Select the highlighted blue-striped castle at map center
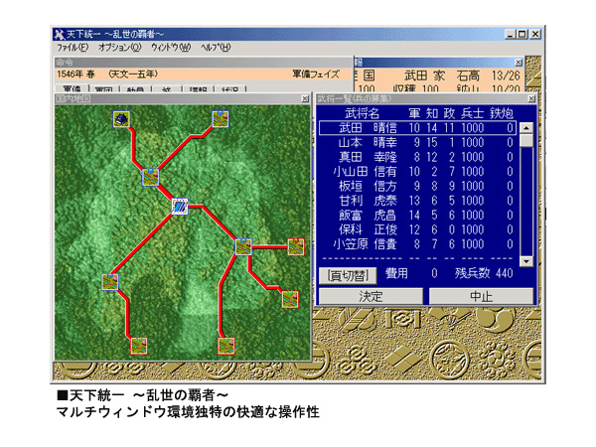 (180, 207)
